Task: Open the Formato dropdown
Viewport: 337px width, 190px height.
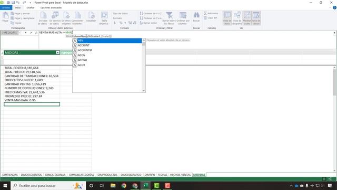Action: click(x=117, y=18)
